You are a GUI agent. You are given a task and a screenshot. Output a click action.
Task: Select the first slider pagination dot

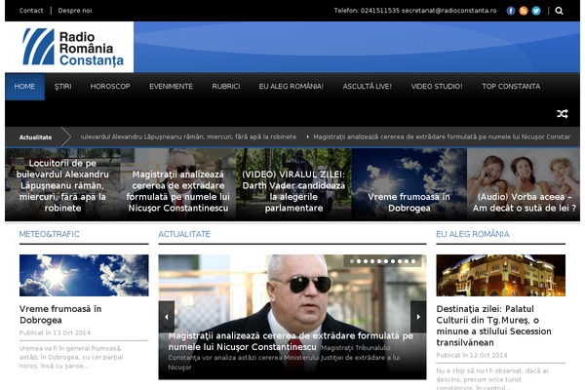tap(352, 261)
